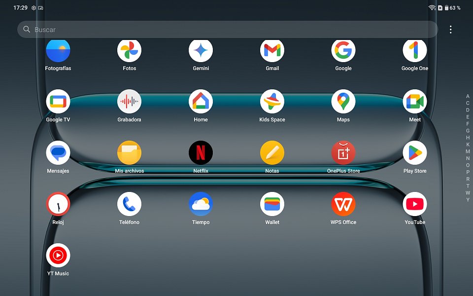Jump to letter T in index
Image resolution: width=473 pixels, height=296 pixels.
468,186
